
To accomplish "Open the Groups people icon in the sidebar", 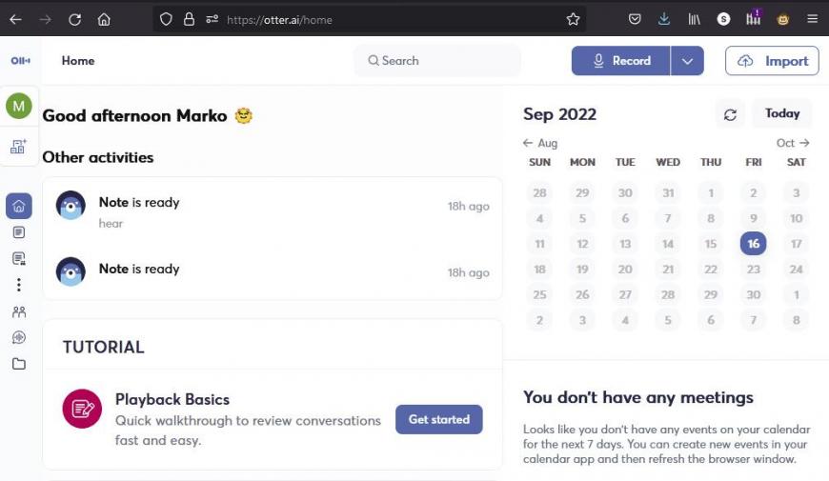I will tap(19, 311).
